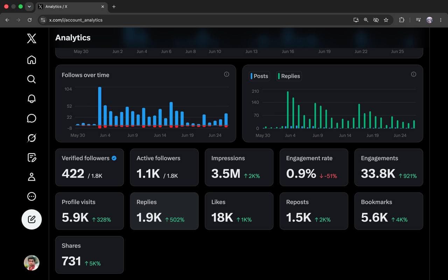Select the Active followers card
This screenshot has width=448, height=280.
[x=164, y=167]
